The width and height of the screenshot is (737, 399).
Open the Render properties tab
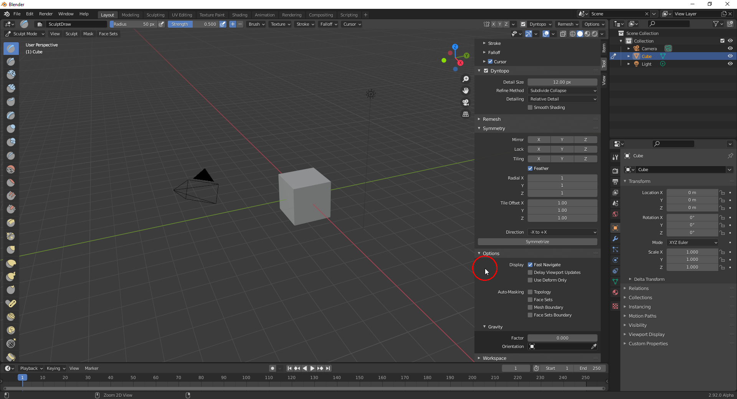pos(615,170)
